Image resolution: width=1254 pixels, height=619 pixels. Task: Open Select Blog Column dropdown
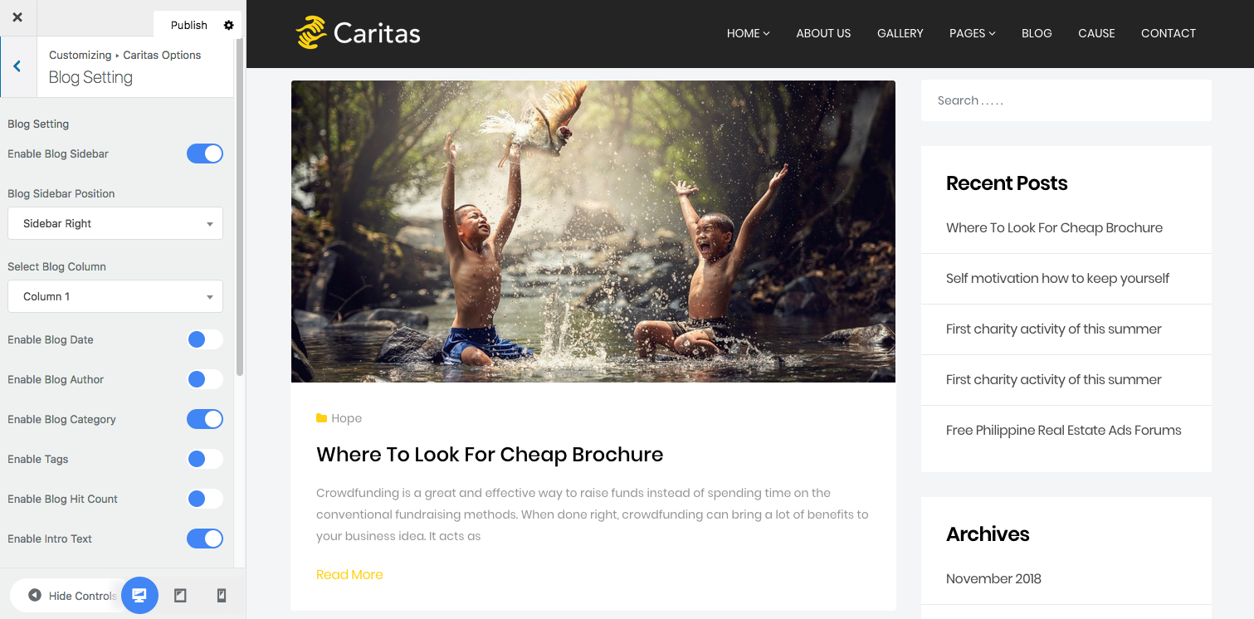[x=115, y=296]
